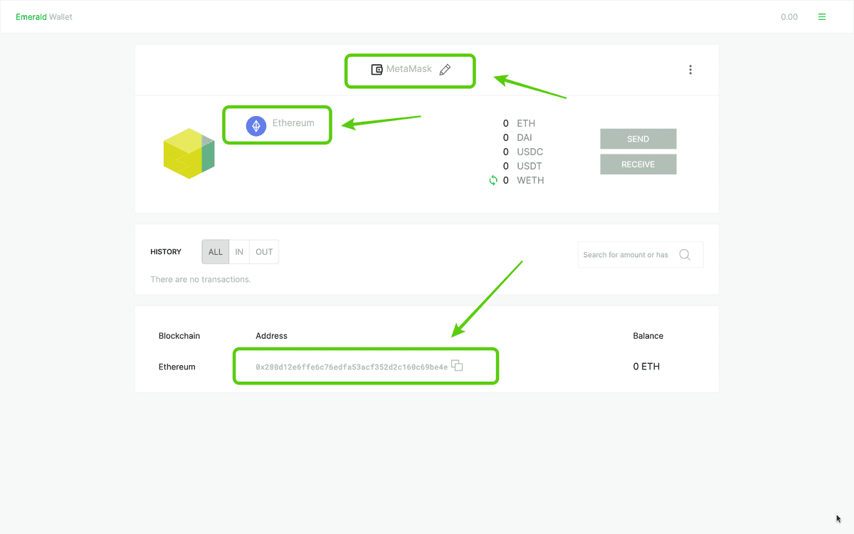Click the green refresh icon near WETH
Viewport: 854px width, 534px height.
click(x=492, y=180)
